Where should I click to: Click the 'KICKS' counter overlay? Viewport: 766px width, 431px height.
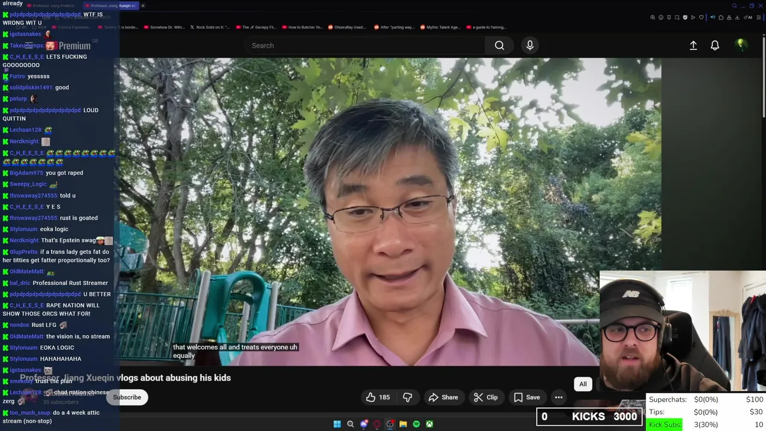[x=588, y=417]
